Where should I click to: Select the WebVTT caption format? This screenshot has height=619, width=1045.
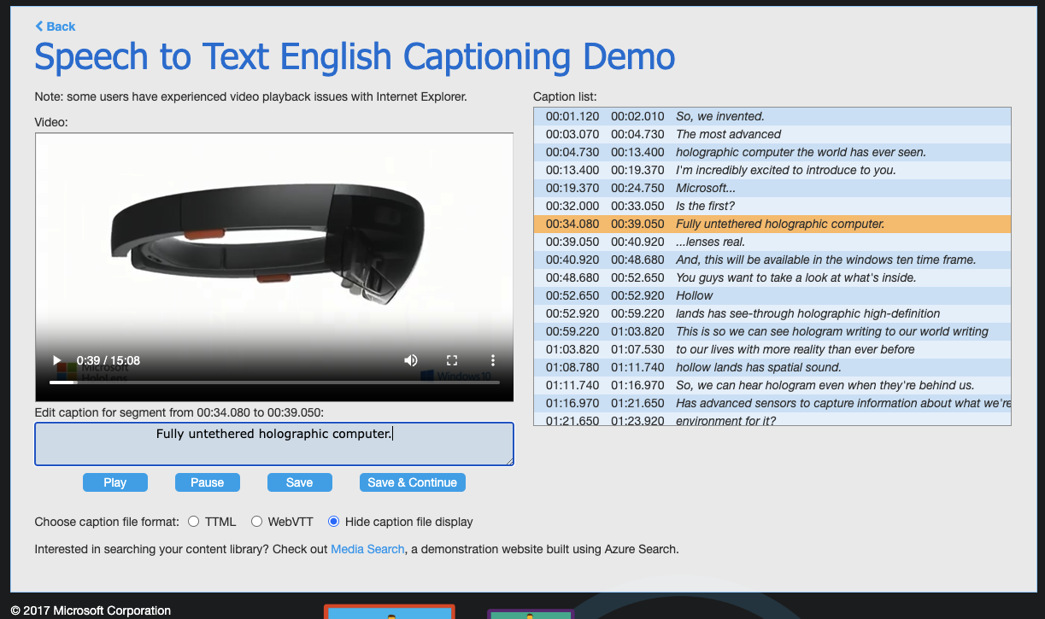coord(256,522)
